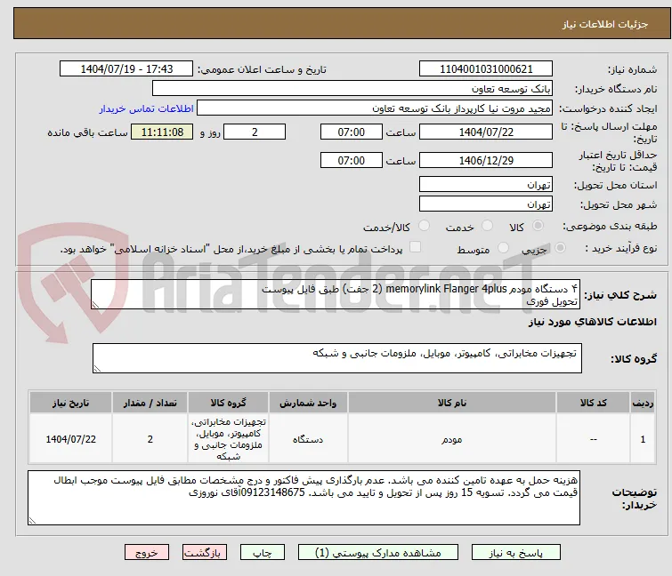Click the resize handle of گروه کالا box
This screenshot has width=672, height=576.
point(97,369)
